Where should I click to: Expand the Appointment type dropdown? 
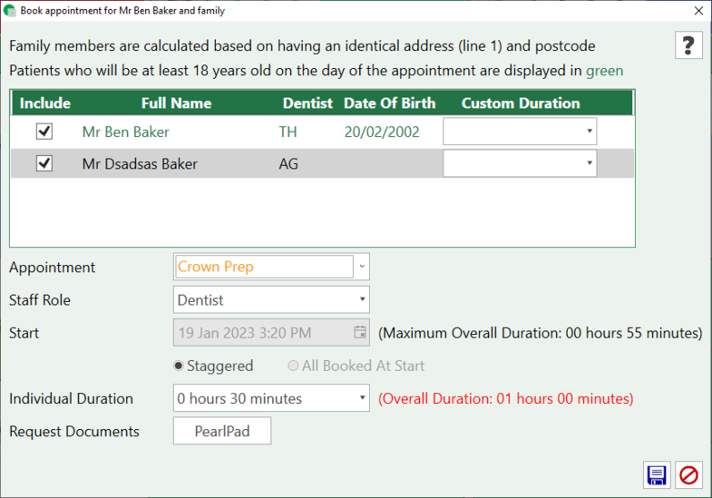click(x=362, y=267)
